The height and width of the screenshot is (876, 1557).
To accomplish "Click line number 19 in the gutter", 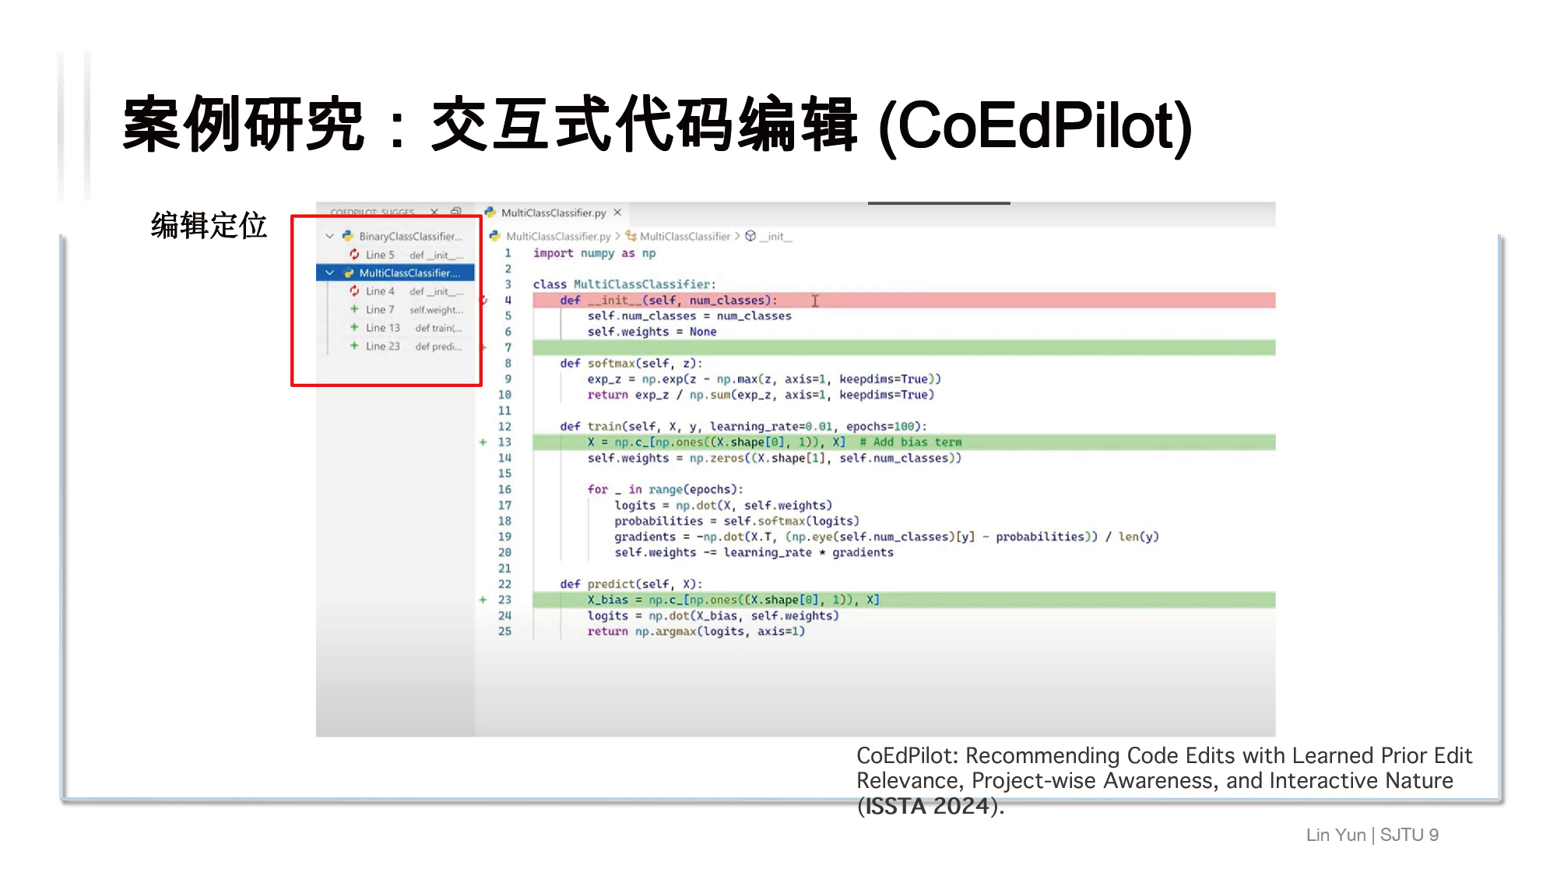I will coord(504,537).
